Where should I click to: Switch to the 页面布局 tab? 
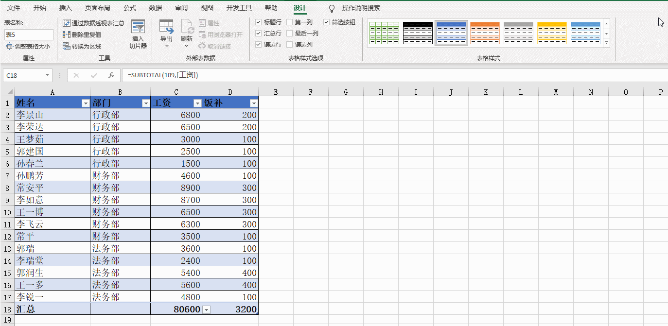[97, 8]
